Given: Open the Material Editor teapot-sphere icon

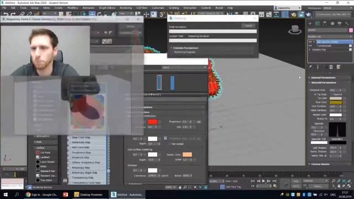Looking at the screenshot, I should tap(285, 14).
